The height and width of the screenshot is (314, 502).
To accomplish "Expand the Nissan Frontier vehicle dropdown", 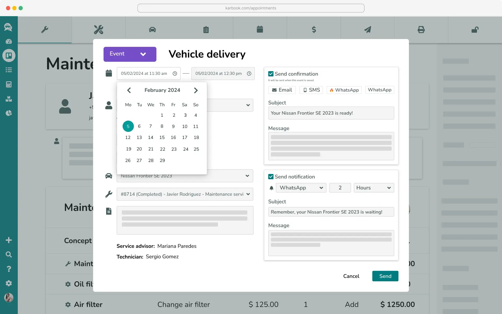I will [185, 176].
